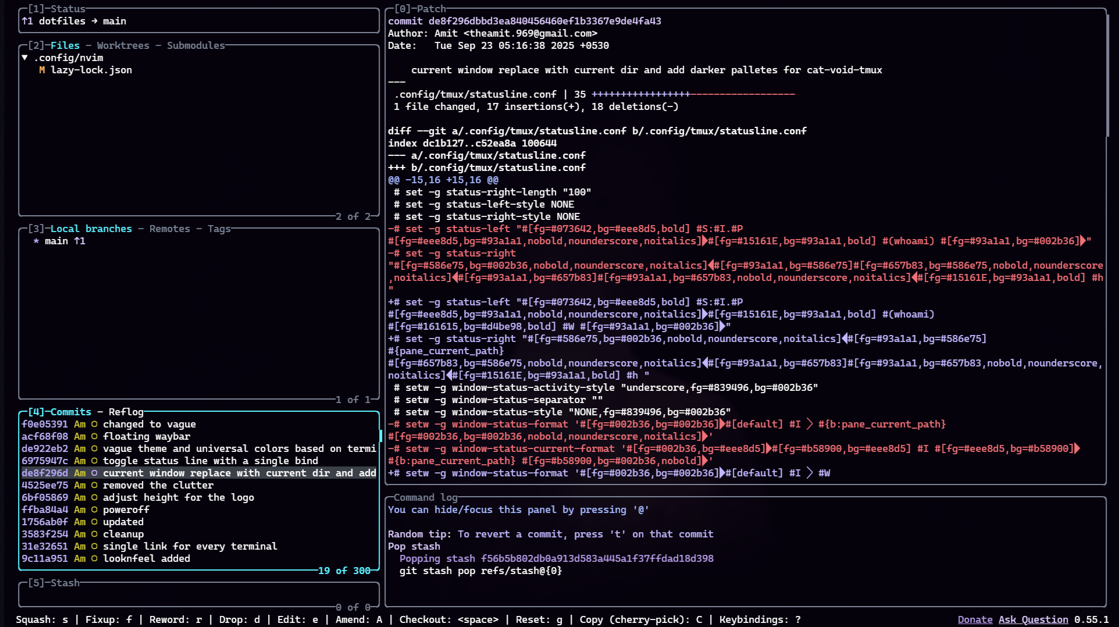Click the Fixup: f keybinding hint
Screen dimensions: 1119x627
109,619
